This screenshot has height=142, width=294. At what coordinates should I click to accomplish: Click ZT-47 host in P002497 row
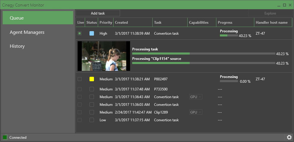(x=260, y=79)
